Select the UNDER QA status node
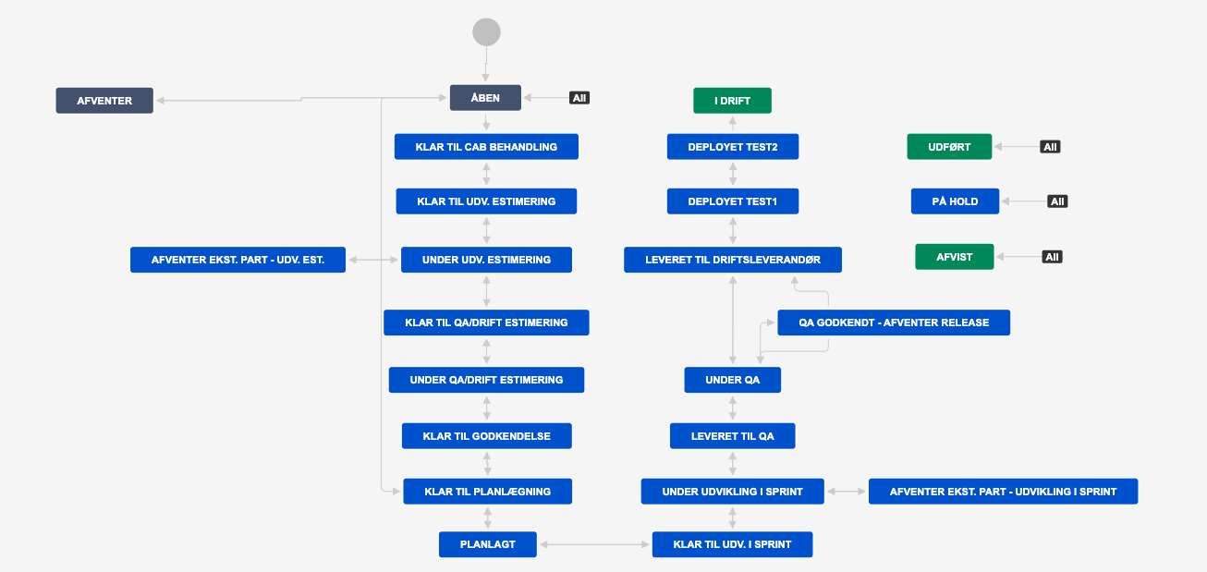Viewport: 1207px width, 572px height. (x=732, y=380)
